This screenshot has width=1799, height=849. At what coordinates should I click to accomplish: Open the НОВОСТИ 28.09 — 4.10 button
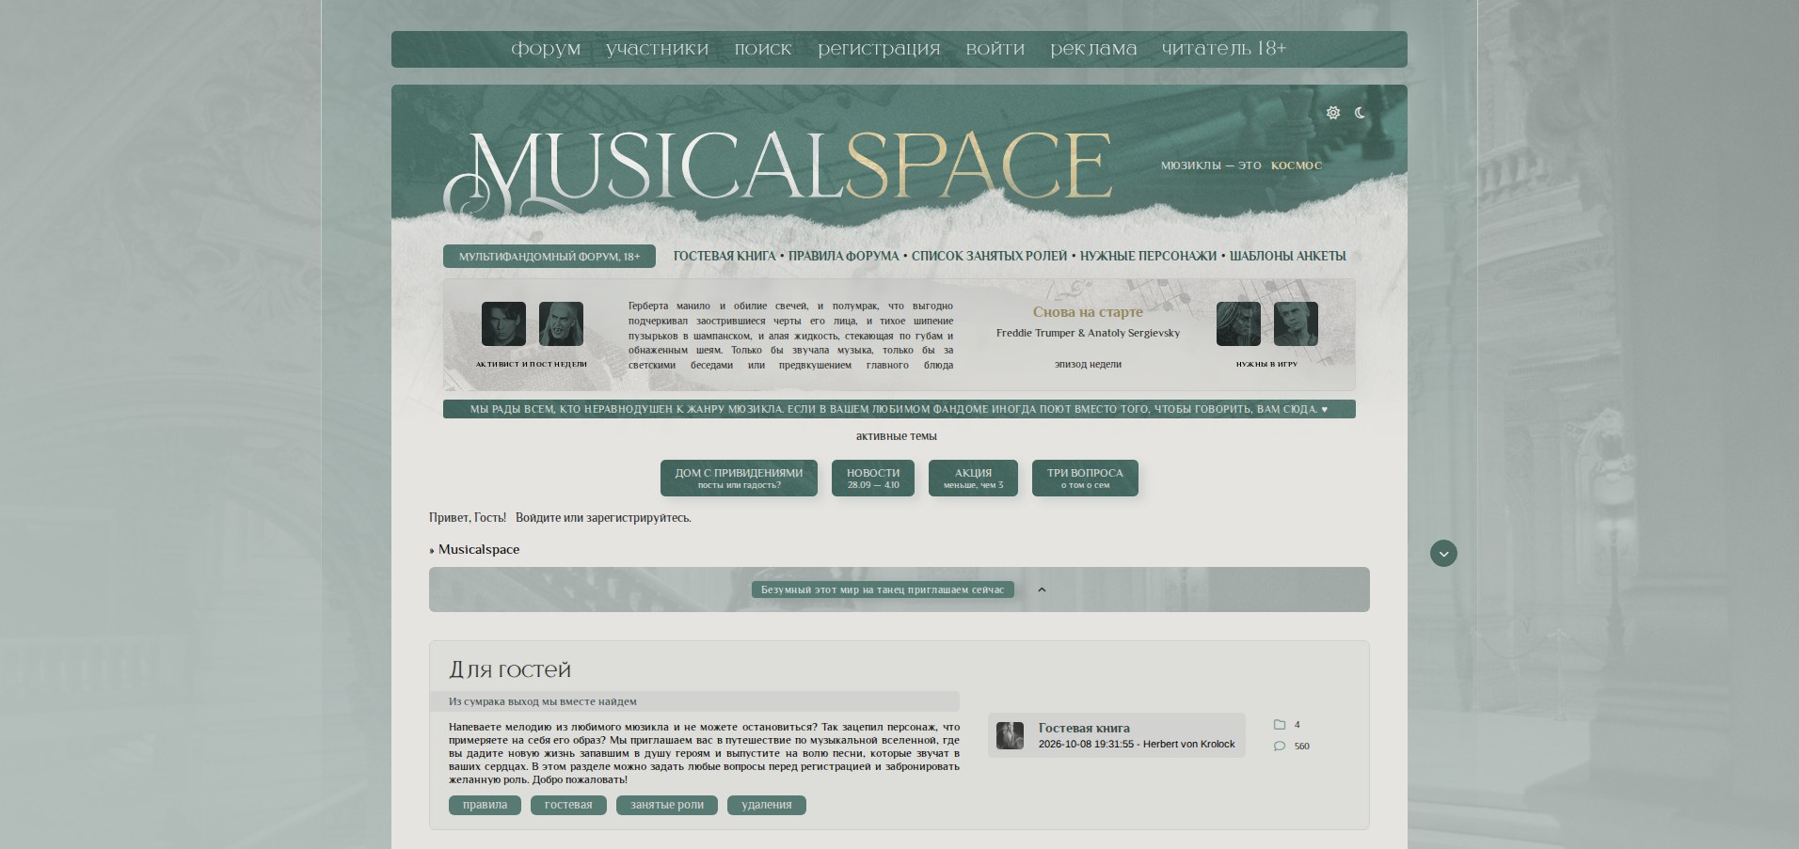tap(873, 478)
